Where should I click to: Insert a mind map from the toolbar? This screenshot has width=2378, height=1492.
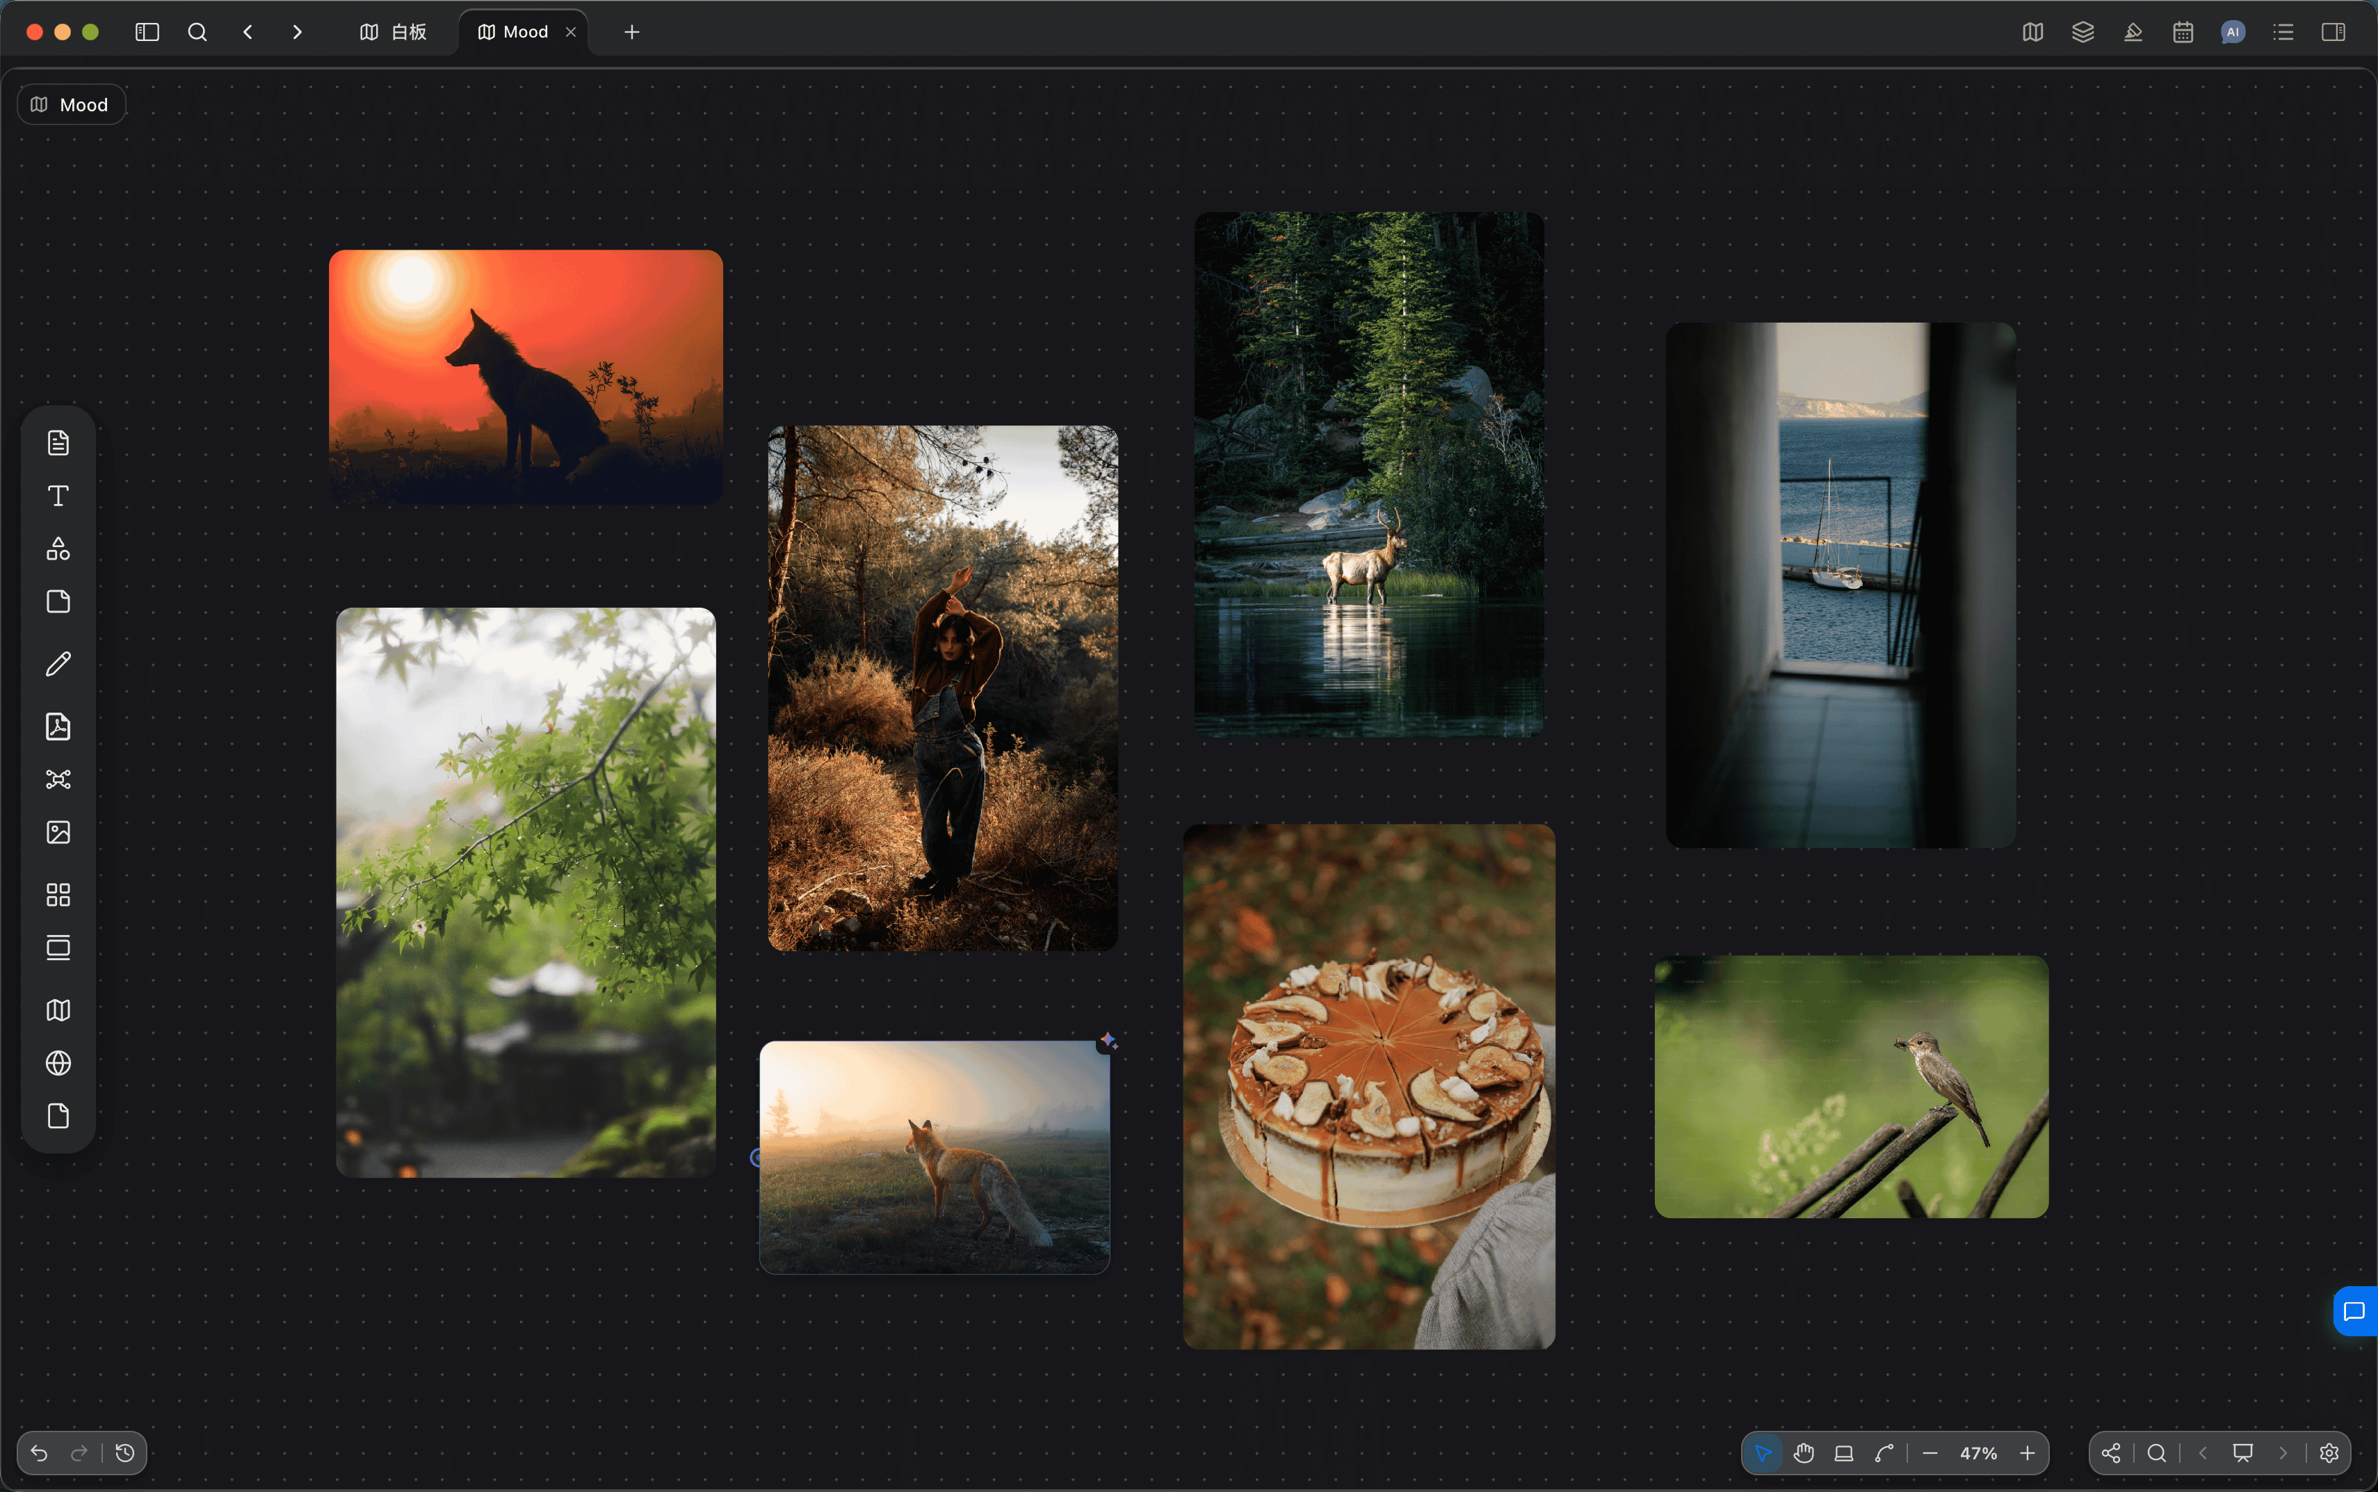pos(58,779)
